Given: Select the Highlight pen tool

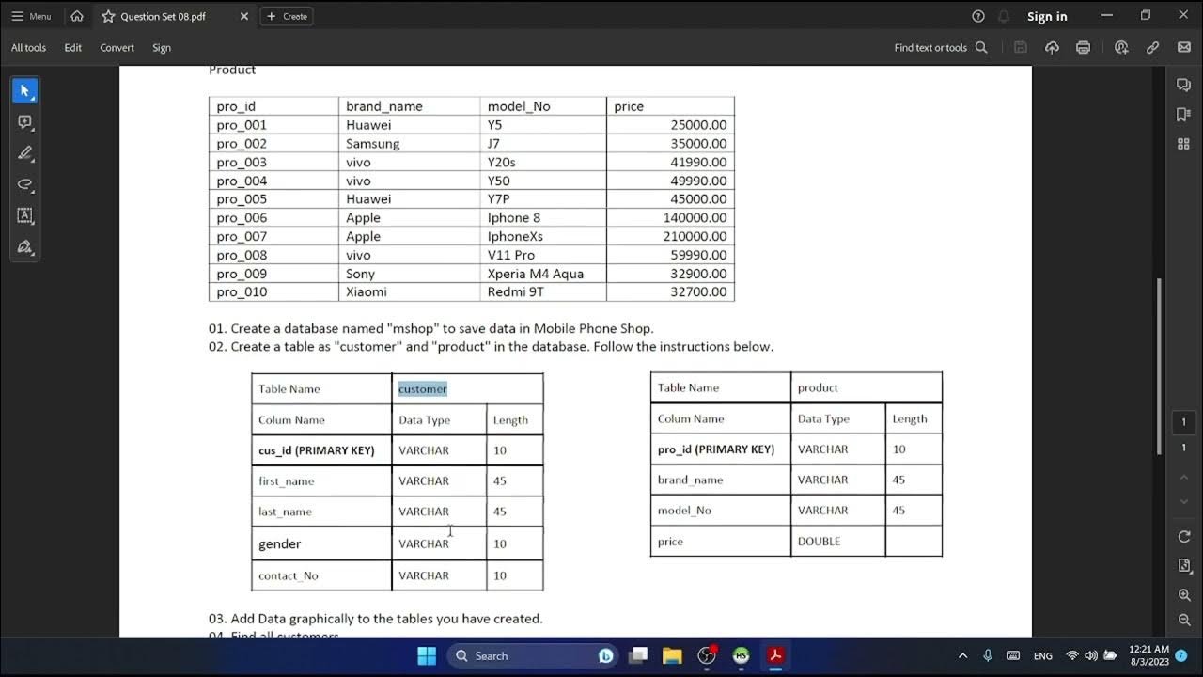Looking at the screenshot, I should [25, 153].
